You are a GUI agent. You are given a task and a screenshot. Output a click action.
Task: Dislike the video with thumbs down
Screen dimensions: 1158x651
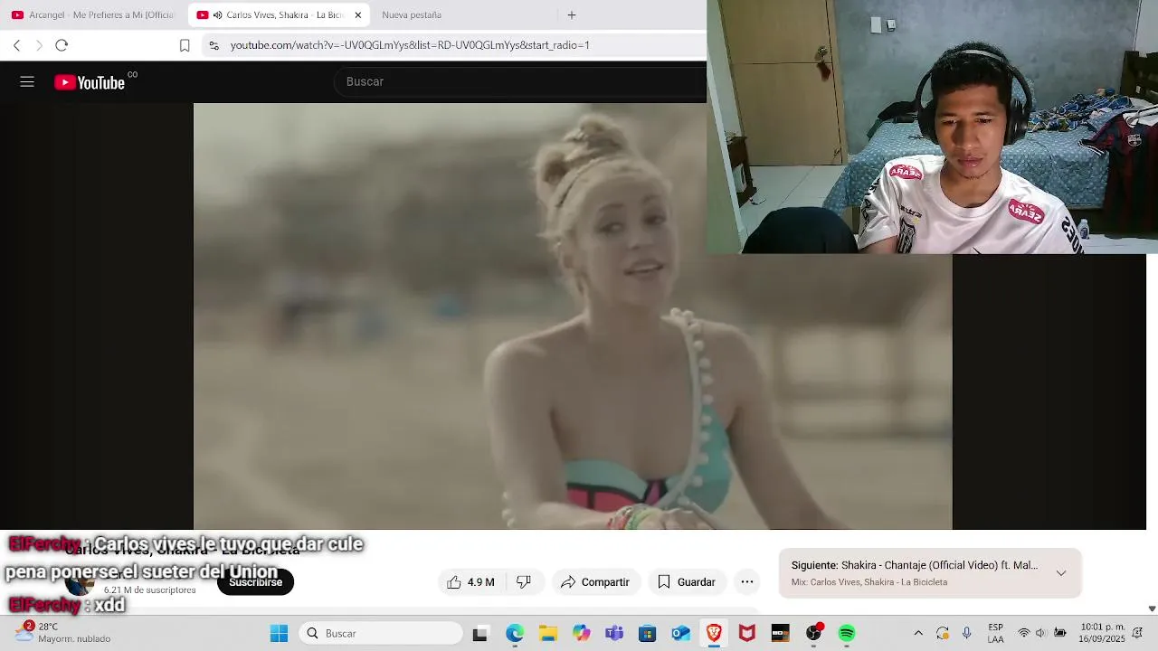pyautogui.click(x=524, y=582)
